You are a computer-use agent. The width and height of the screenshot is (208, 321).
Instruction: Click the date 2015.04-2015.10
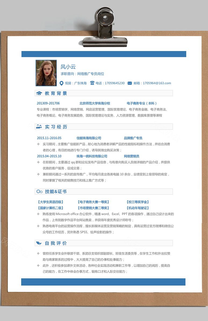pyautogui.click(x=49, y=156)
